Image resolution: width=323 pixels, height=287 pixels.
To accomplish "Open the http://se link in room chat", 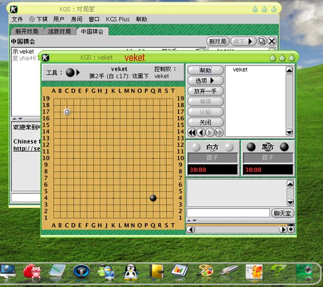I will 27,148.
